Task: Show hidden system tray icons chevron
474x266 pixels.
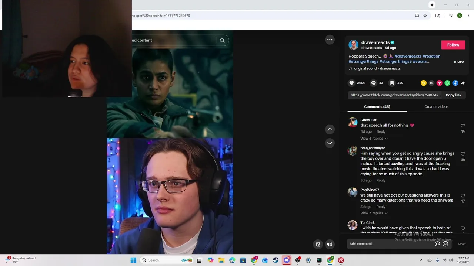Action: (x=421, y=260)
